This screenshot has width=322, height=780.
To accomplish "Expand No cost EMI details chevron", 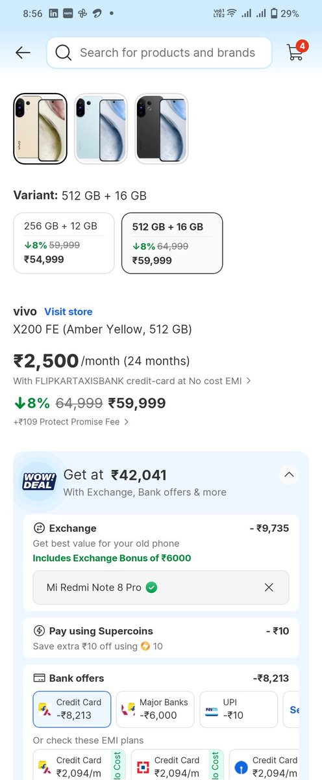I will tap(249, 381).
